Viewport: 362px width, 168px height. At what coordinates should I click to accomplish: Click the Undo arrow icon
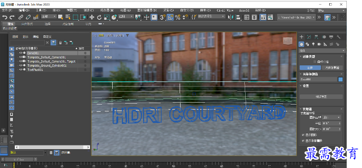(x=5, y=17)
